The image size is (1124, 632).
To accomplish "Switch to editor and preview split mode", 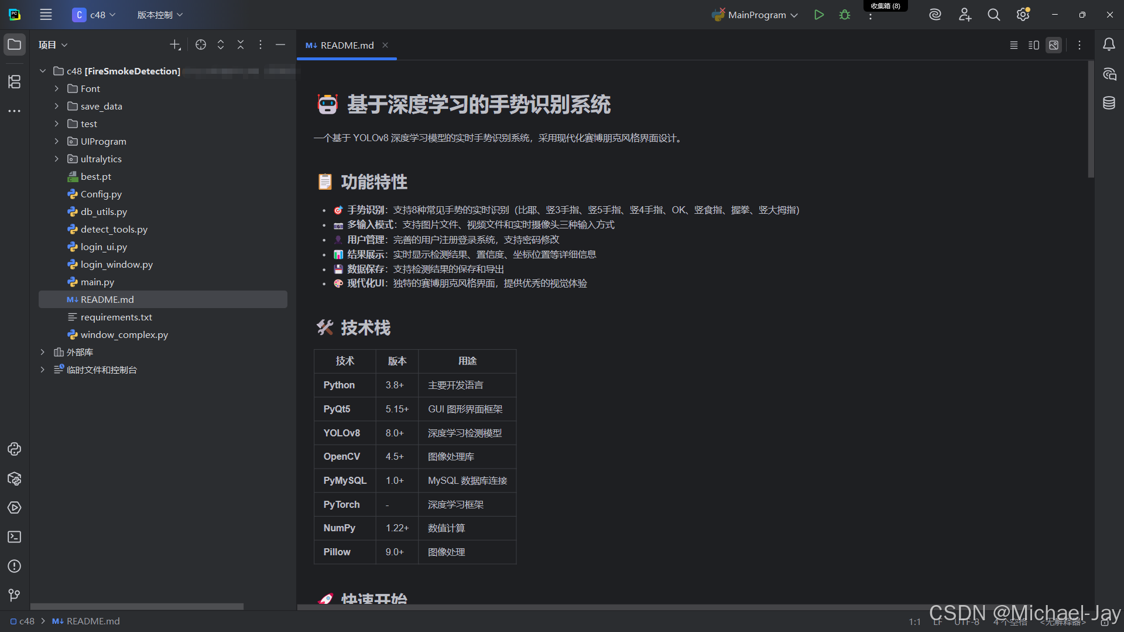I will [x=1034, y=45].
